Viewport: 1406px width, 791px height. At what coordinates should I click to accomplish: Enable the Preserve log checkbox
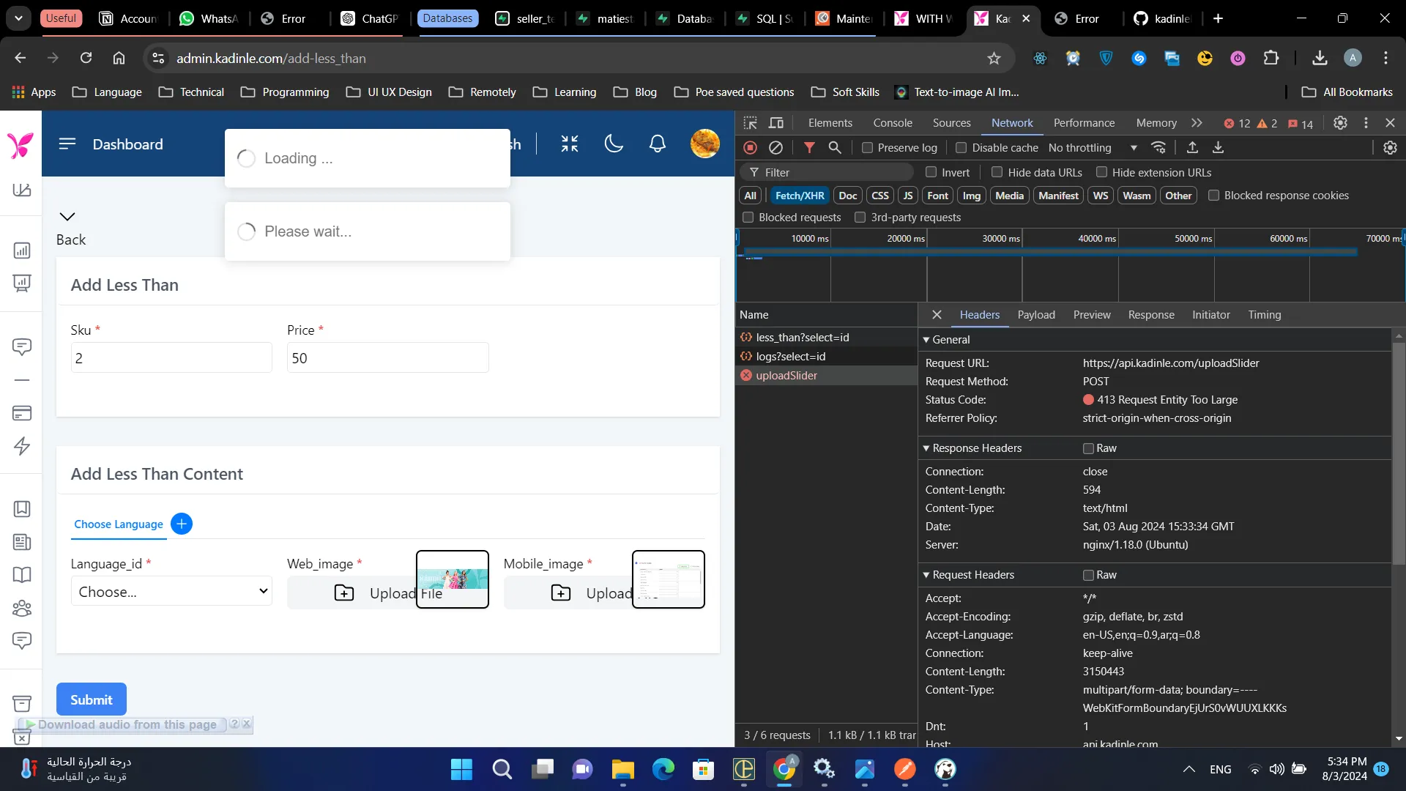pyautogui.click(x=868, y=148)
